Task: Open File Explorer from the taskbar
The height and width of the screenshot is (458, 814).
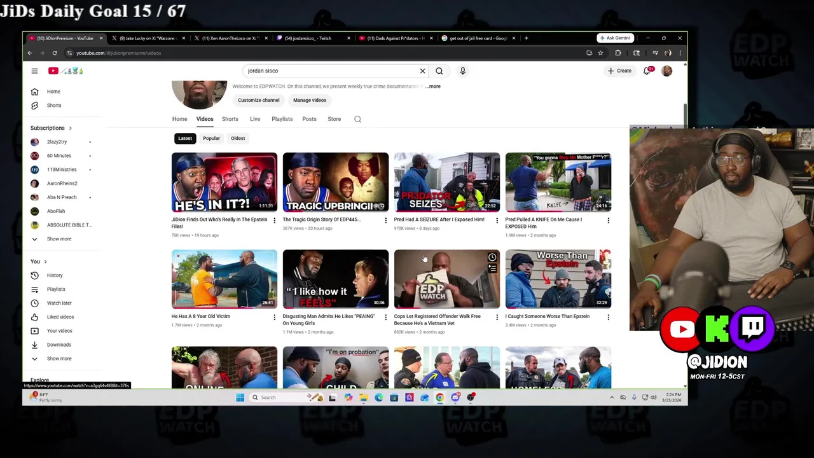Action: [x=363, y=398]
